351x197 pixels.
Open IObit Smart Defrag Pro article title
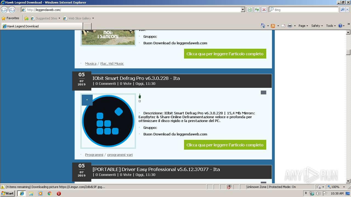click(136, 78)
